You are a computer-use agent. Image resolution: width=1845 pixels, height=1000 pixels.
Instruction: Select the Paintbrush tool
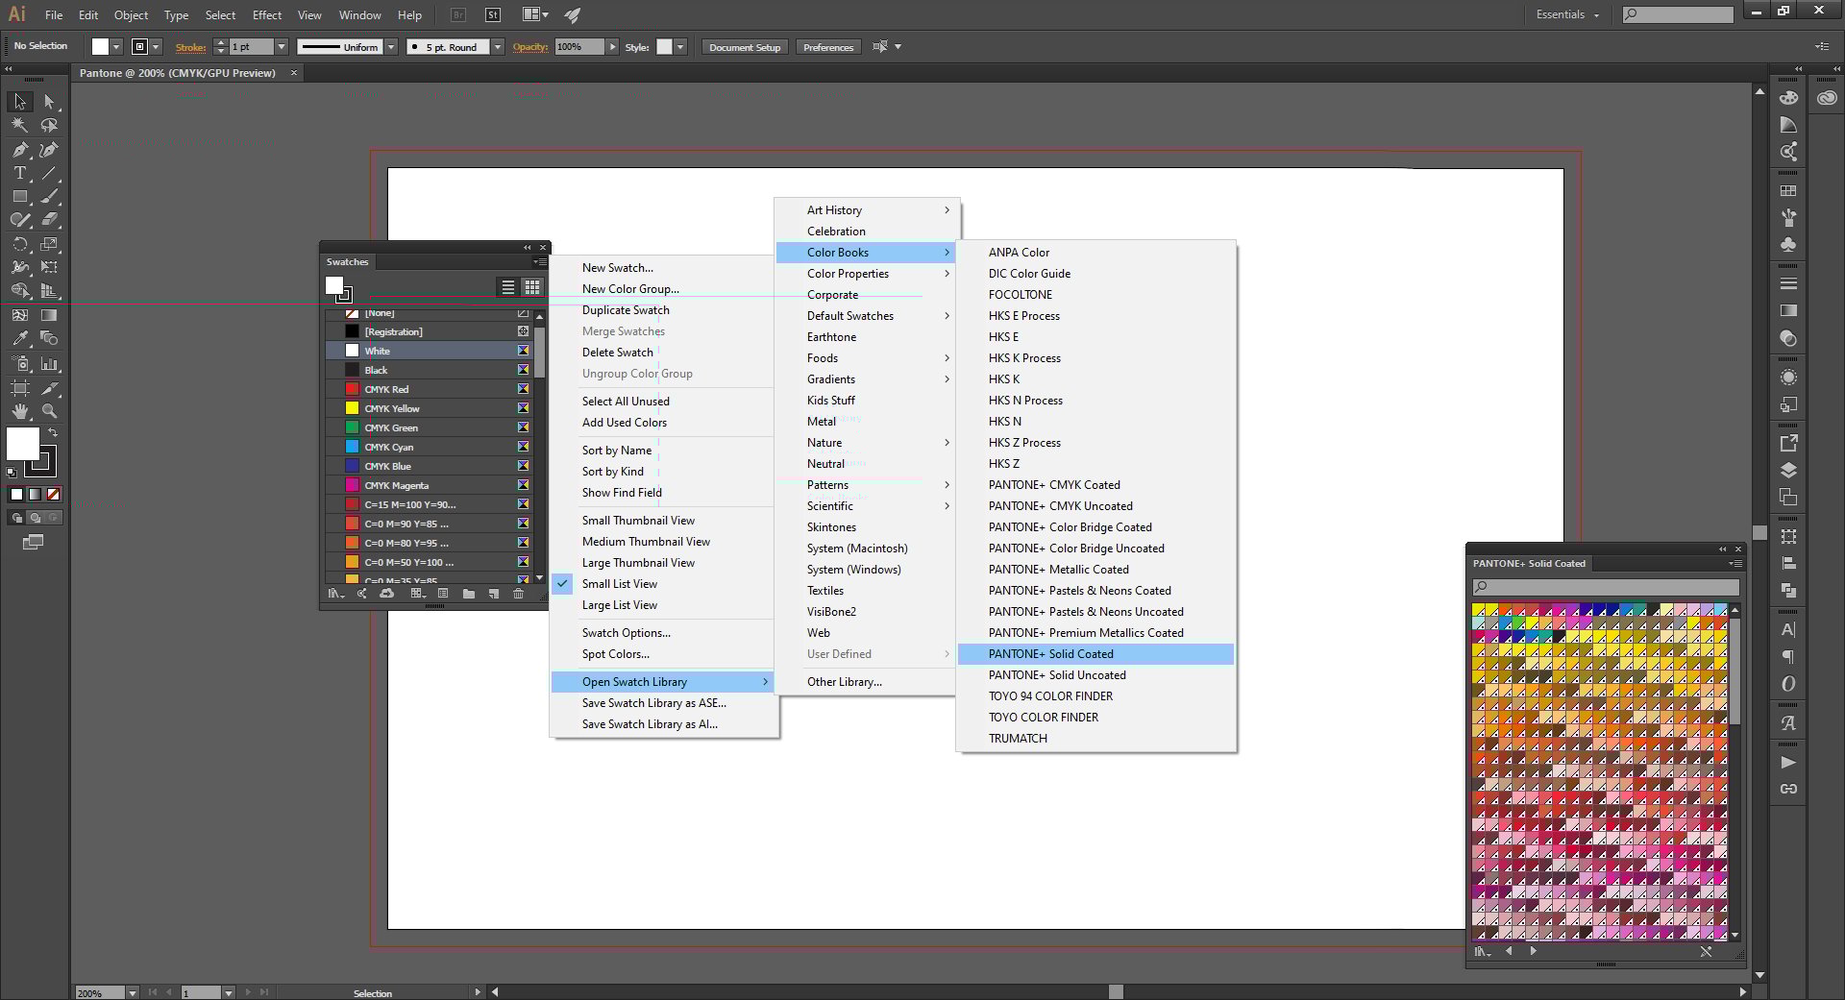(49, 196)
